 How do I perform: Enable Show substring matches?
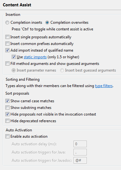(7, 108)
